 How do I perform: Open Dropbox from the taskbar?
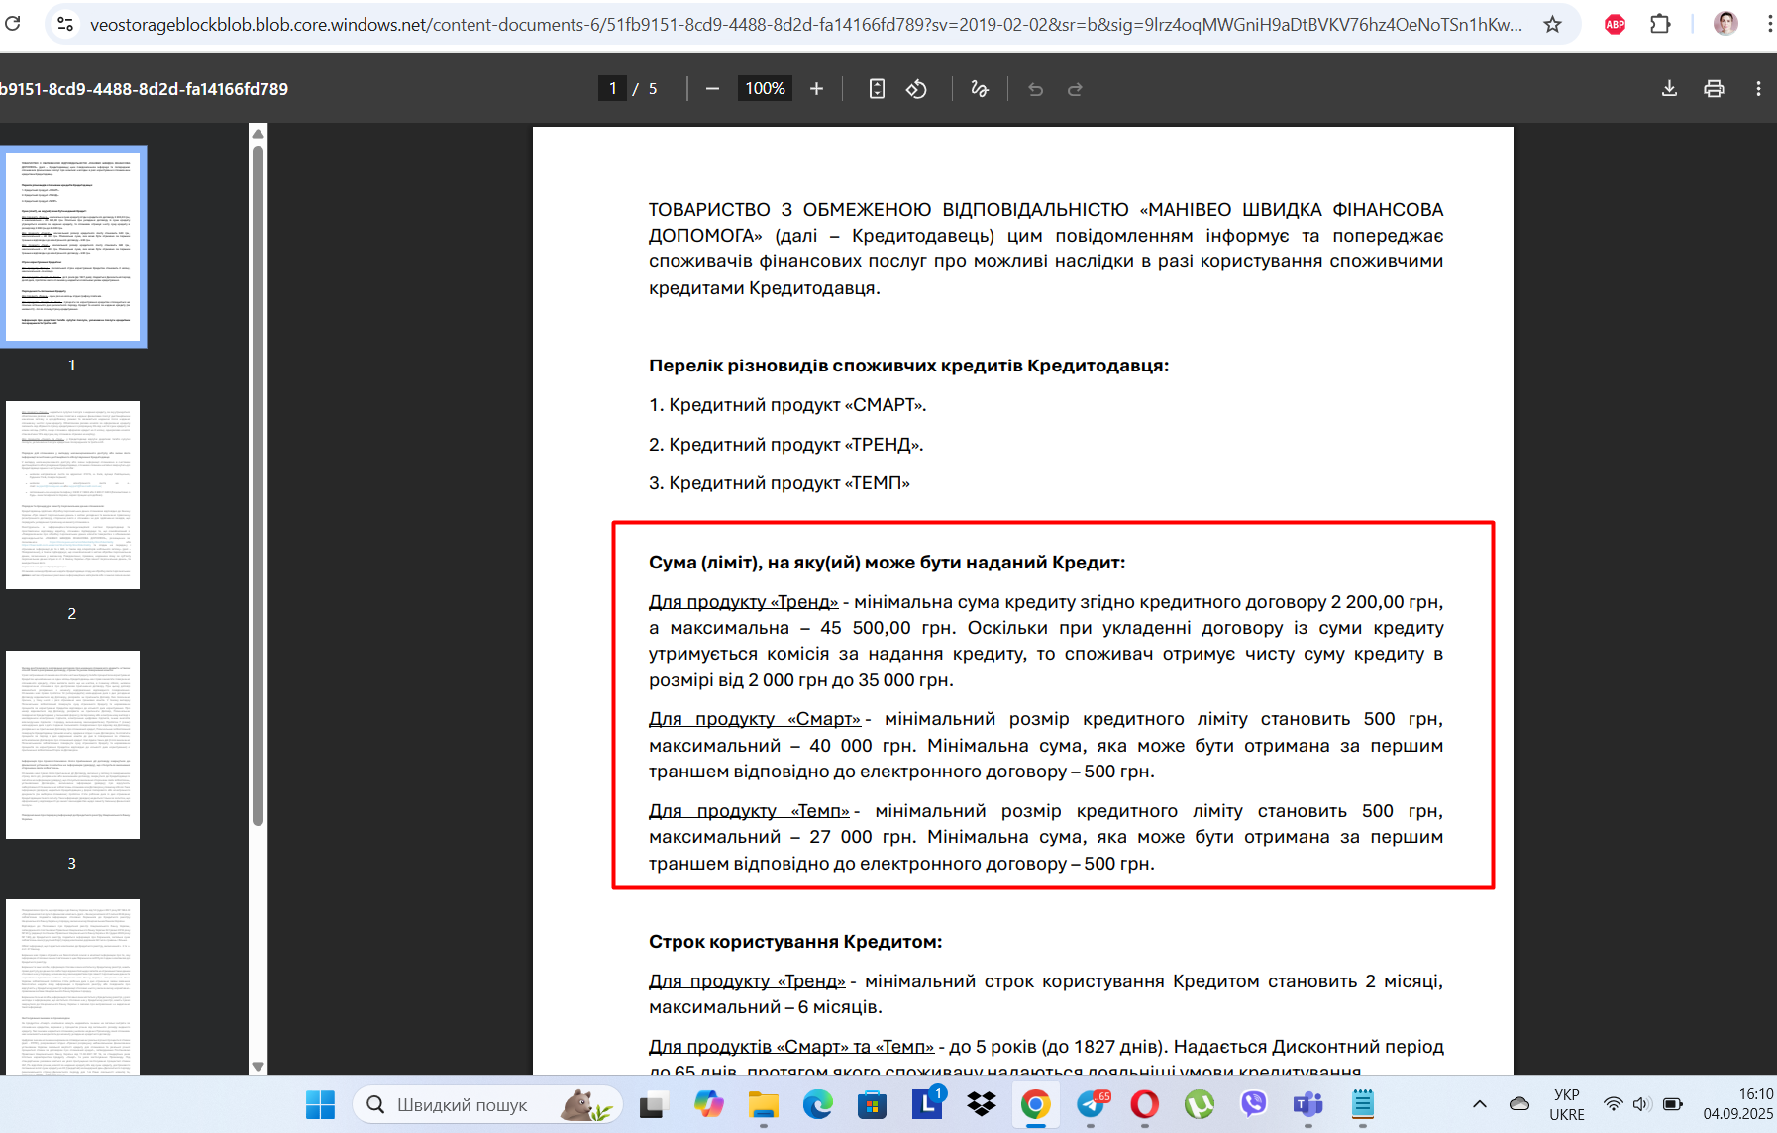pyautogui.click(x=982, y=1104)
